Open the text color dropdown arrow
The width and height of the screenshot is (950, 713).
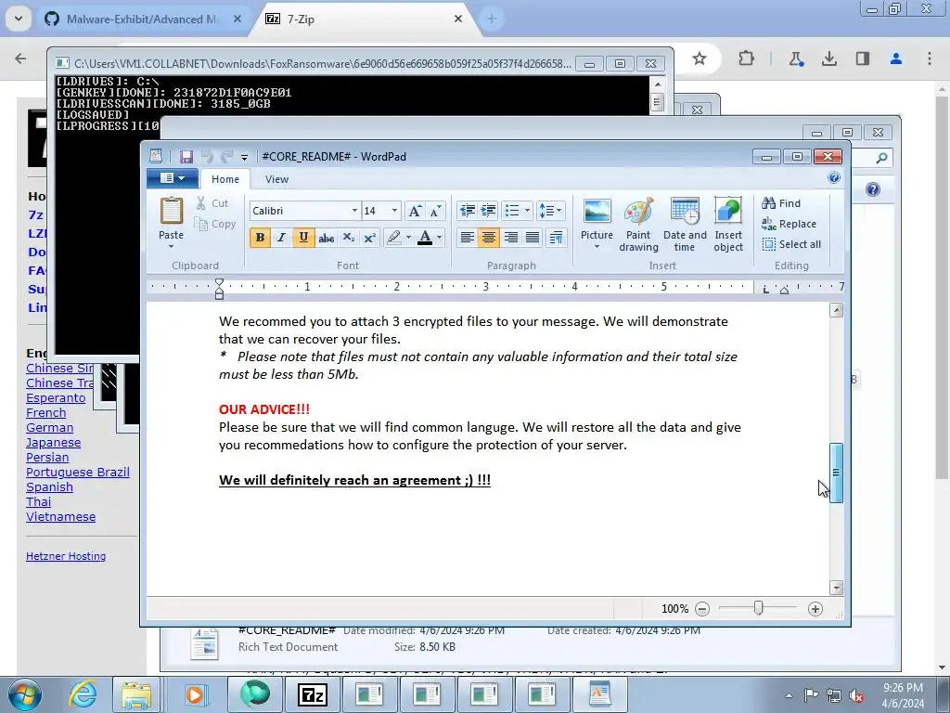[439, 237]
